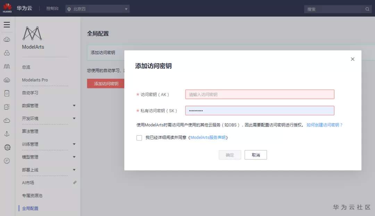Image resolution: width=375 pixels, height=216 pixels.
Task: Click the 私有访问密钥 (SK) input field
Action: click(x=260, y=111)
